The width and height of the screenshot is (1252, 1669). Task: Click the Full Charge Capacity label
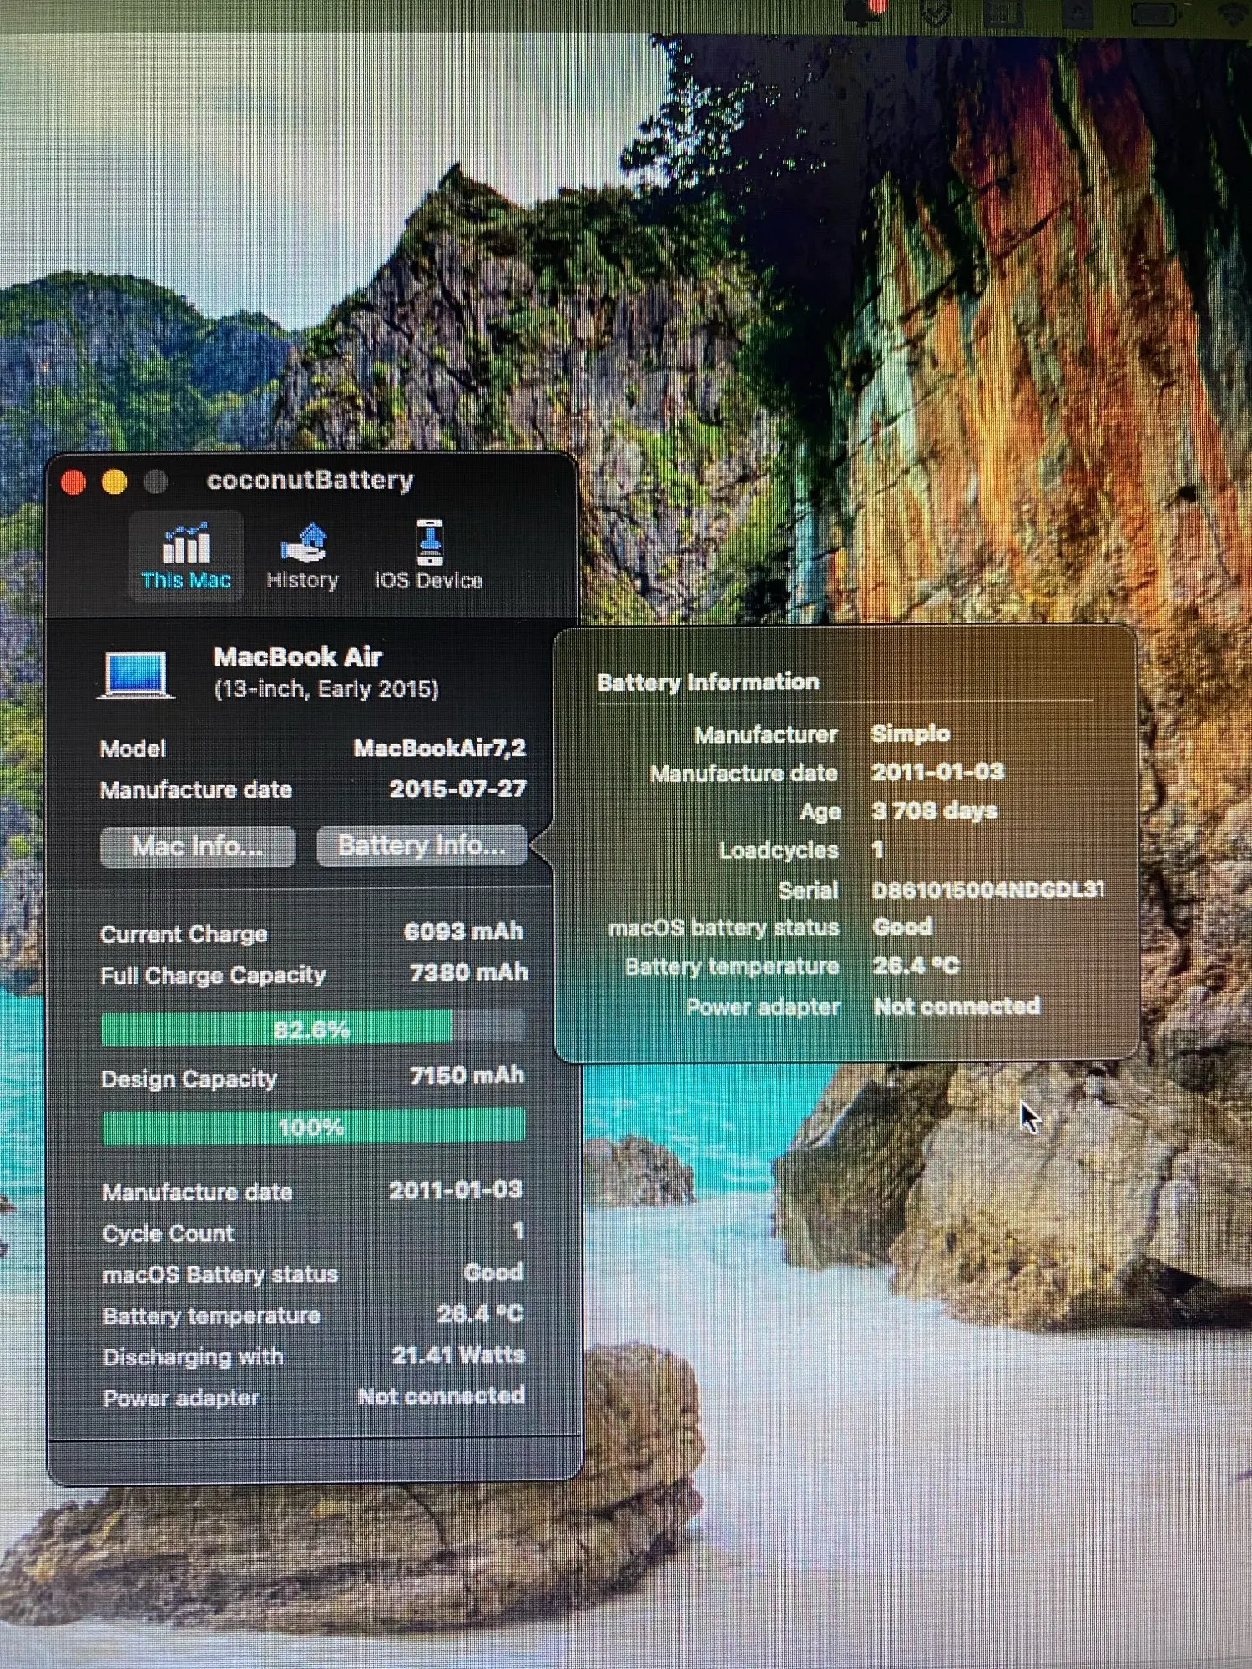[213, 976]
